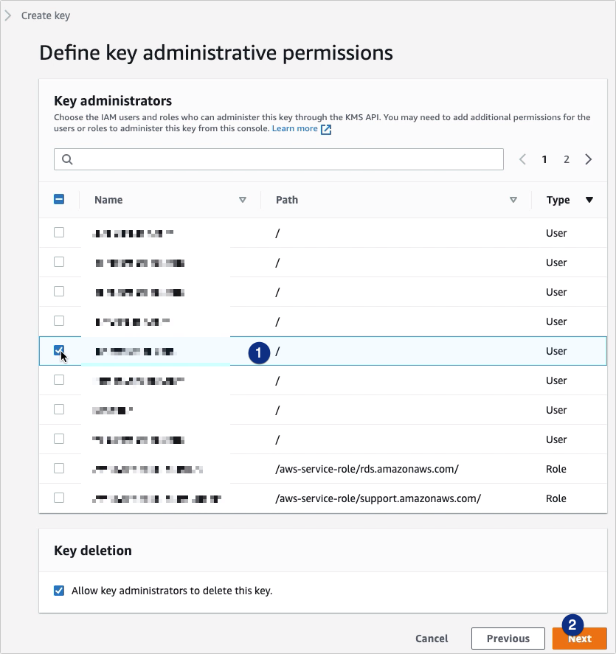The width and height of the screenshot is (616, 654).
Task: Click the numbered callout 1 on selected row
Action: click(x=260, y=353)
